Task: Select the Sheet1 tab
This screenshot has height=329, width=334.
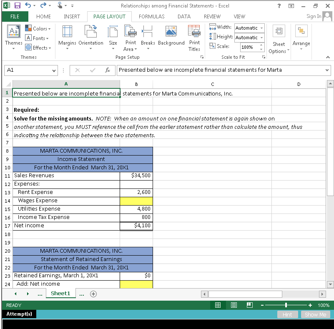Action: click(x=60, y=293)
